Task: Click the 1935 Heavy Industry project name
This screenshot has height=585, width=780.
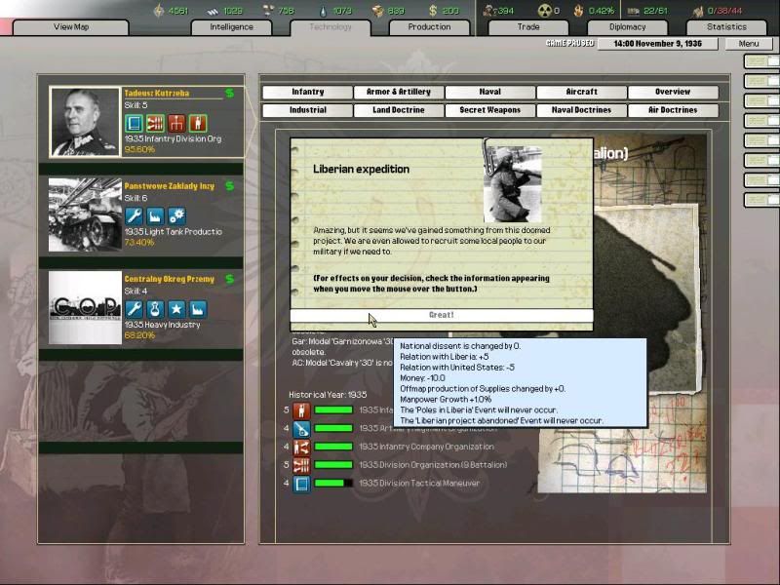Action: pos(162,325)
